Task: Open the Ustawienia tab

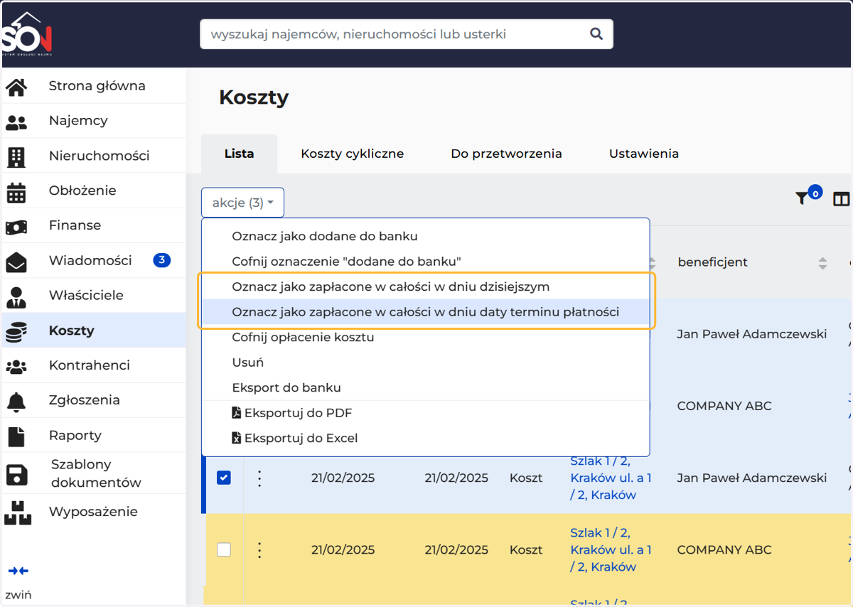Action: (644, 154)
